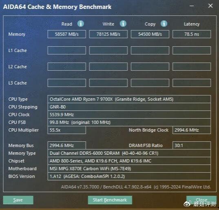Click the empty L3 Cache Latency box
Image resolution: width=219 pixels, height=210 pixels.
192,83
